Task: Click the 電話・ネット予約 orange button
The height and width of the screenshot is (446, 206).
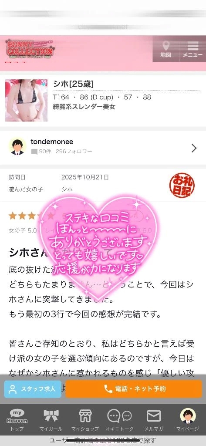Action: click(134, 389)
